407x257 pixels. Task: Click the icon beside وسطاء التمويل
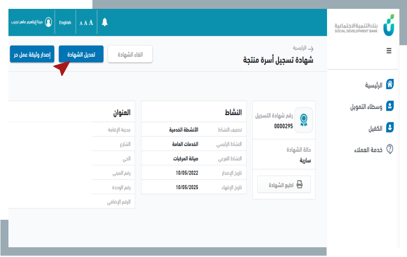[x=390, y=106]
